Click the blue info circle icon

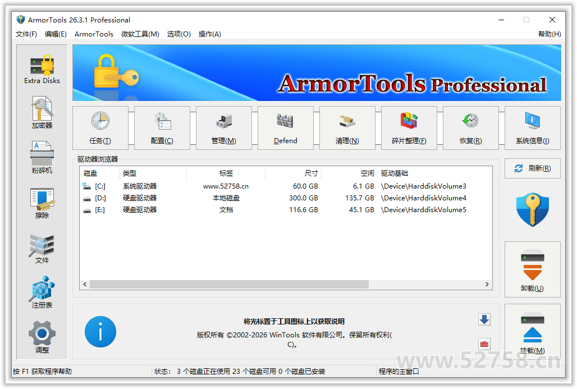click(100, 332)
